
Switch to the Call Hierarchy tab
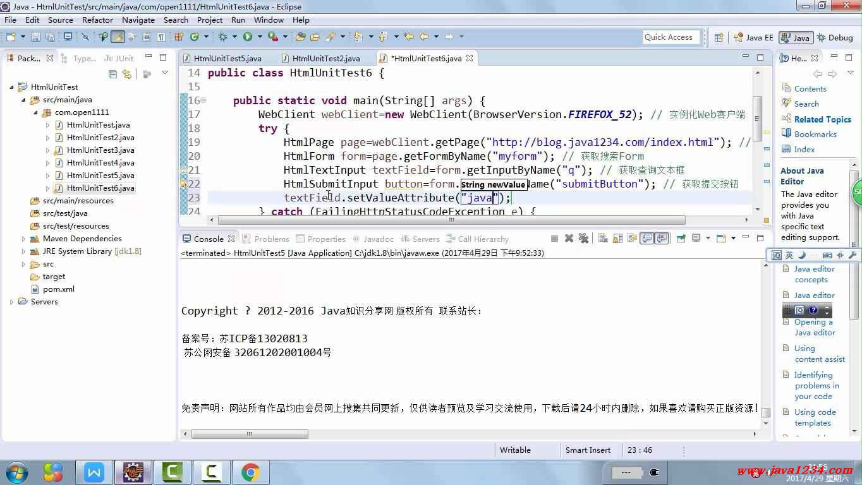click(x=477, y=239)
